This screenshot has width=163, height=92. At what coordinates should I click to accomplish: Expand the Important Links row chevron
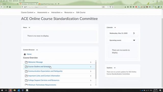click(x=91, y=76)
